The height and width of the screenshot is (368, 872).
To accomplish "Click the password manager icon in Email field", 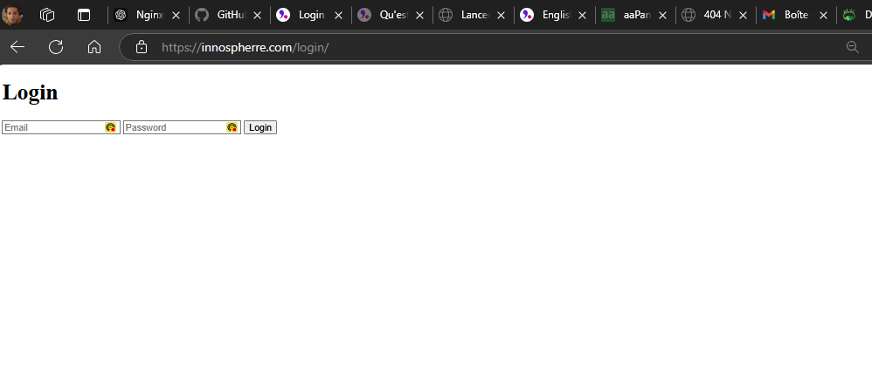I will click(x=110, y=127).
